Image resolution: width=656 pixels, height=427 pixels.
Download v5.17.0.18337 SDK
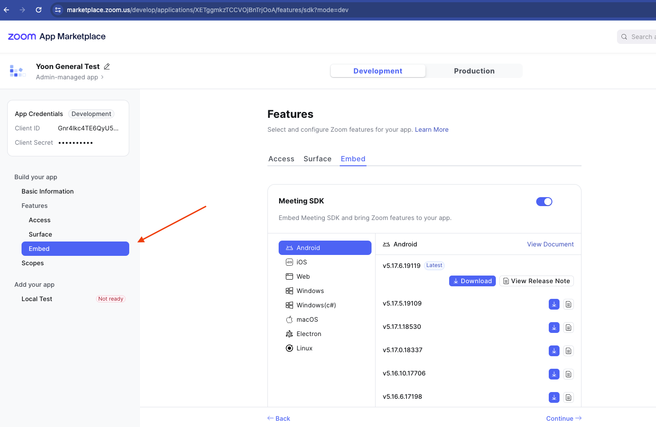tap(554, 351)
